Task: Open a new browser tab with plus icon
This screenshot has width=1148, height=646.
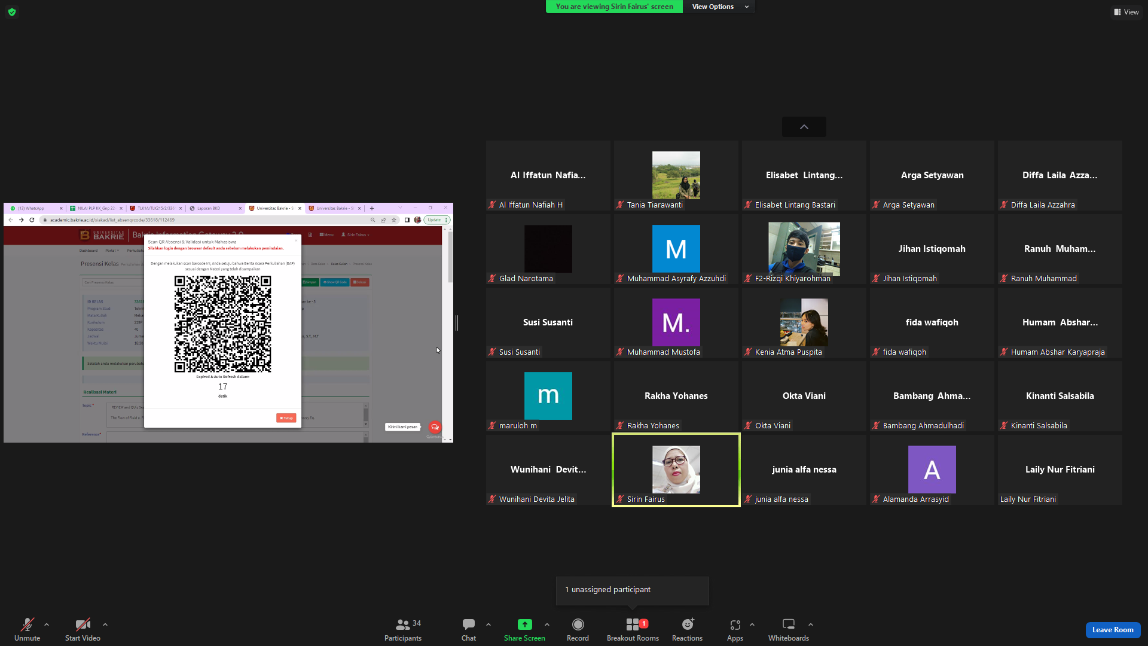Action: pyautogui.click(x=372, y=209)
